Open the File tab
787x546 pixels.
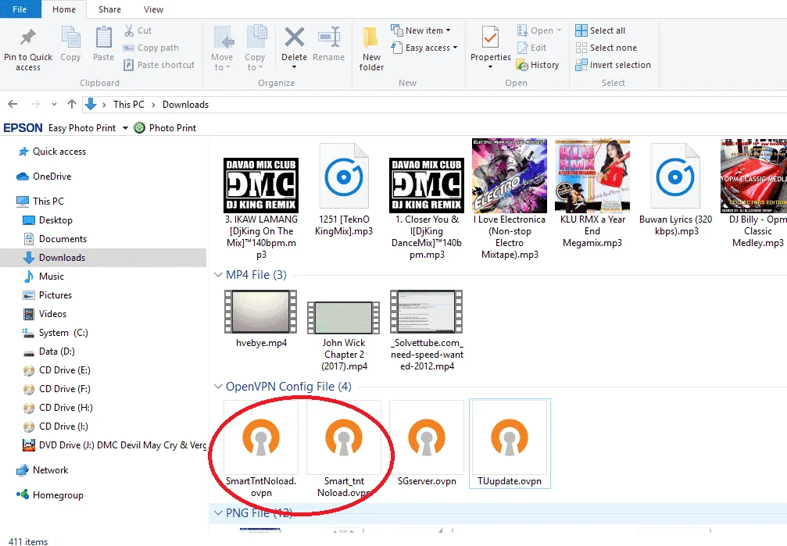pos(20,9)
